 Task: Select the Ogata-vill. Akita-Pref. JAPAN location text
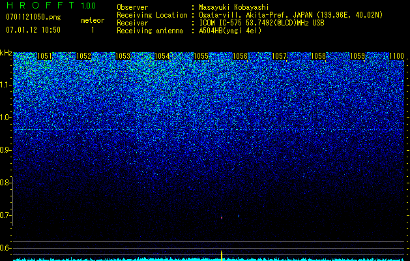[290, 15]
